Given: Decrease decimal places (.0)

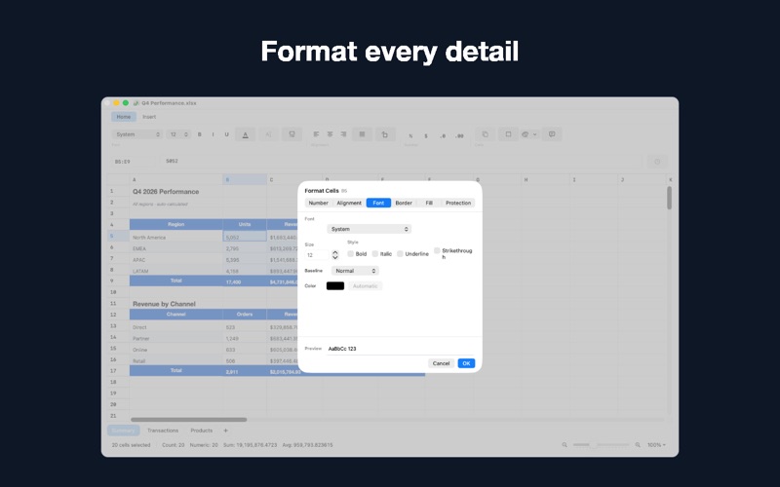Looking at the screenshot, I should pos(443,135).
